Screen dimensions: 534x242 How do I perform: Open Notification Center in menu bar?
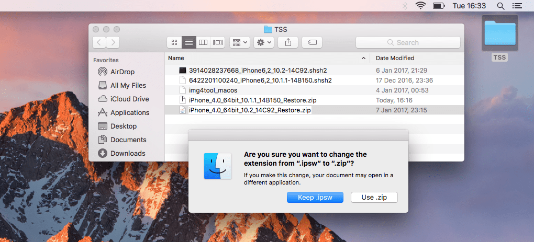click(517, 6)
